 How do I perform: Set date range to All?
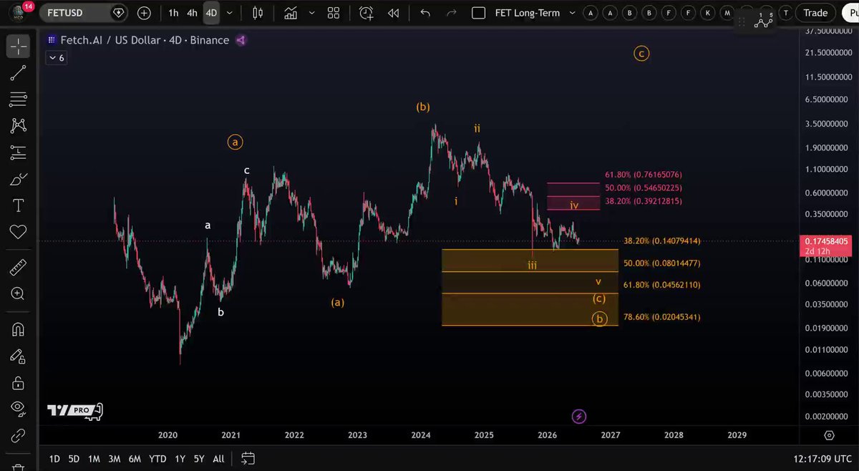pos(218,458)
